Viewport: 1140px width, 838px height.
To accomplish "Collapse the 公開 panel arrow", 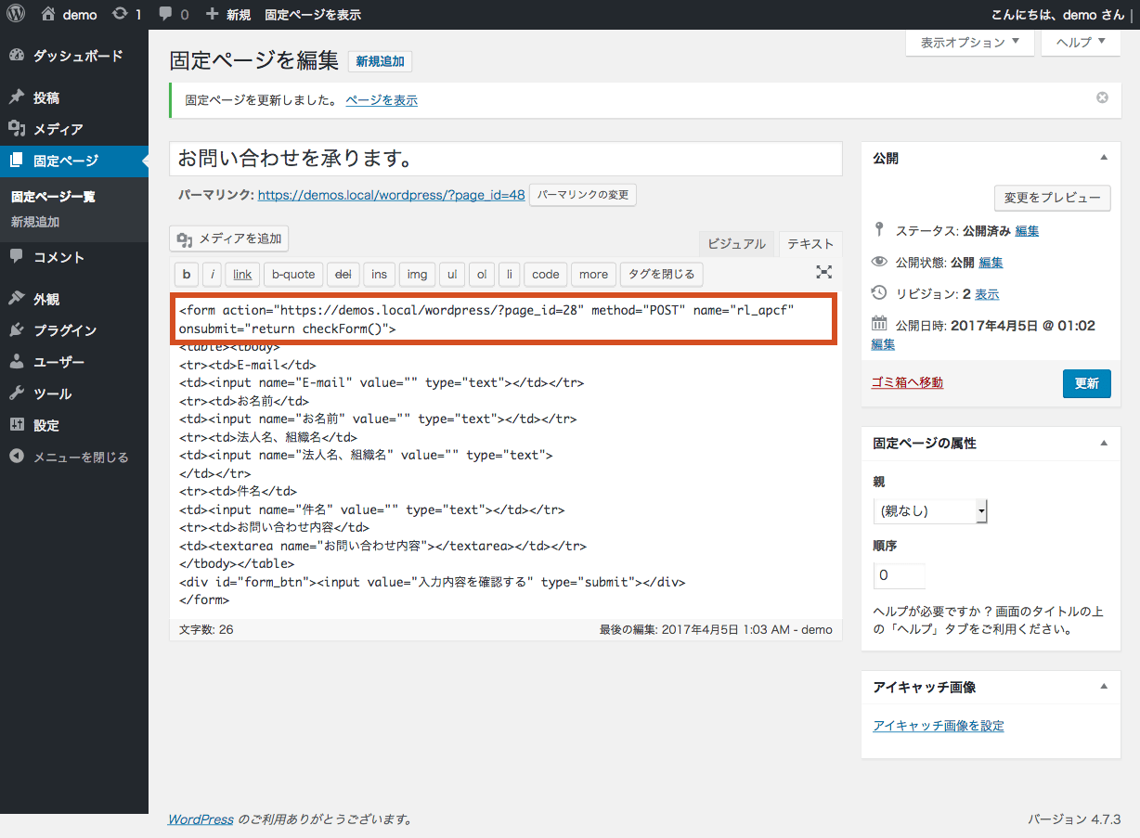I will (1104, 158).
